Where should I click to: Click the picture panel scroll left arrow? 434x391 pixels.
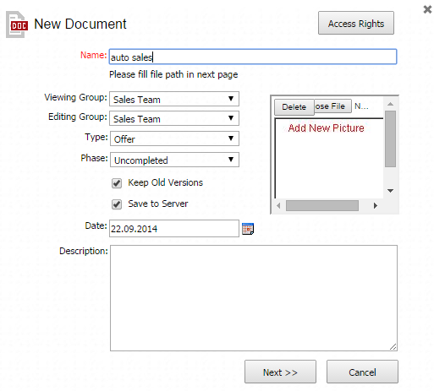tap(278, 206)
